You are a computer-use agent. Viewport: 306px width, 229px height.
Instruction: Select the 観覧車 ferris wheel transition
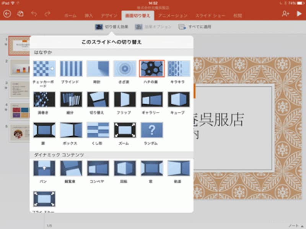71,168
